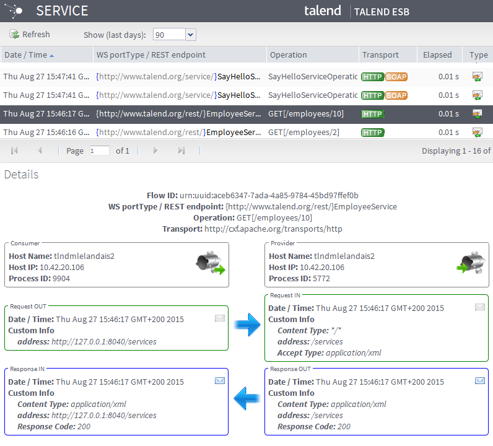493x446 pixels.
Task: Open the Response IN message envelope
Action: coord(220,381)
